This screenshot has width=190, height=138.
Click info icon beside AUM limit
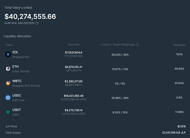click(37, 23)
